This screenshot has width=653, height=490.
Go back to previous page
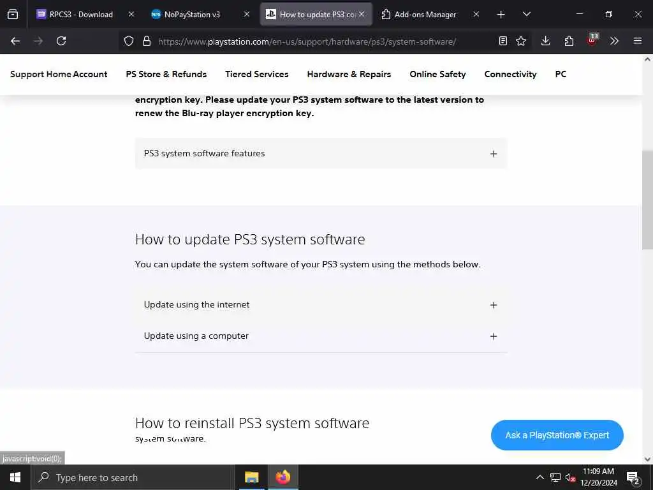click(15, 41)
